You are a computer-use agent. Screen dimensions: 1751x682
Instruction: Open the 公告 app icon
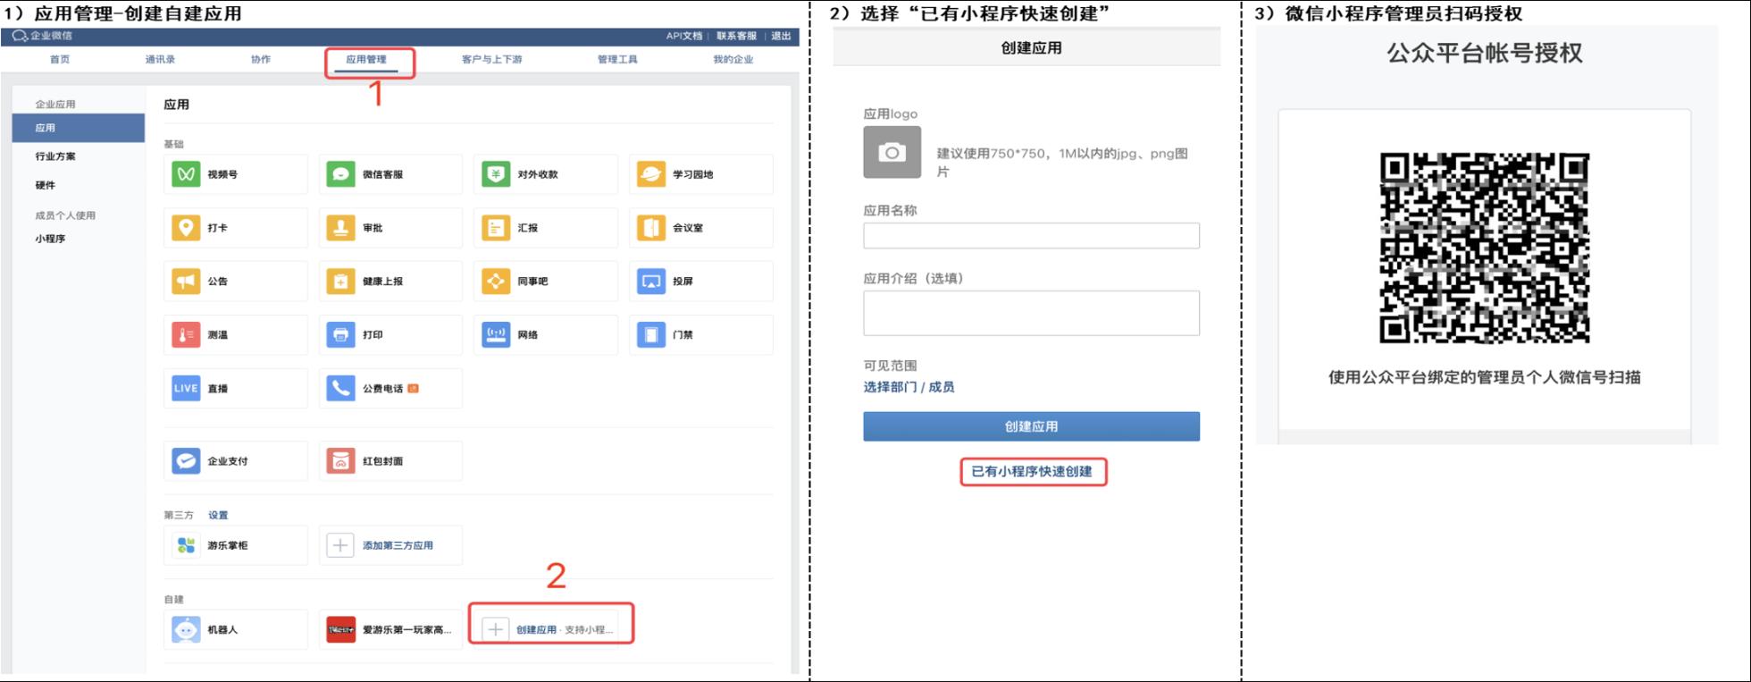(186, 281)
